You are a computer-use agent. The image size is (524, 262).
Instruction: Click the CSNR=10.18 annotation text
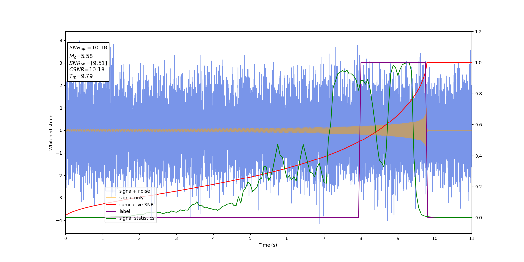pyautogui.click(x=87, y=70)
